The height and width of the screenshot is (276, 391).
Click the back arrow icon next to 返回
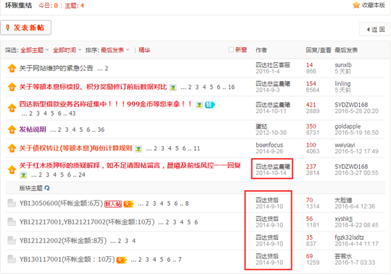tap(368, 30)
